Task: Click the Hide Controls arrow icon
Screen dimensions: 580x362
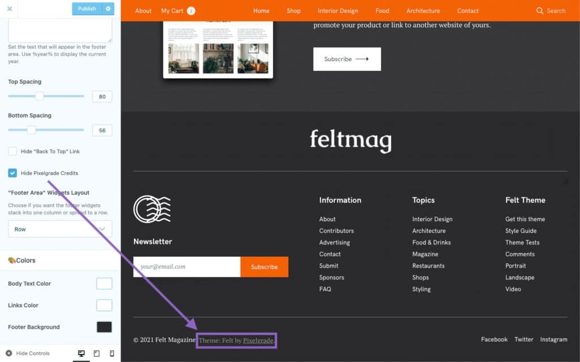Action: pyautogui.click(x=9, y=354)
